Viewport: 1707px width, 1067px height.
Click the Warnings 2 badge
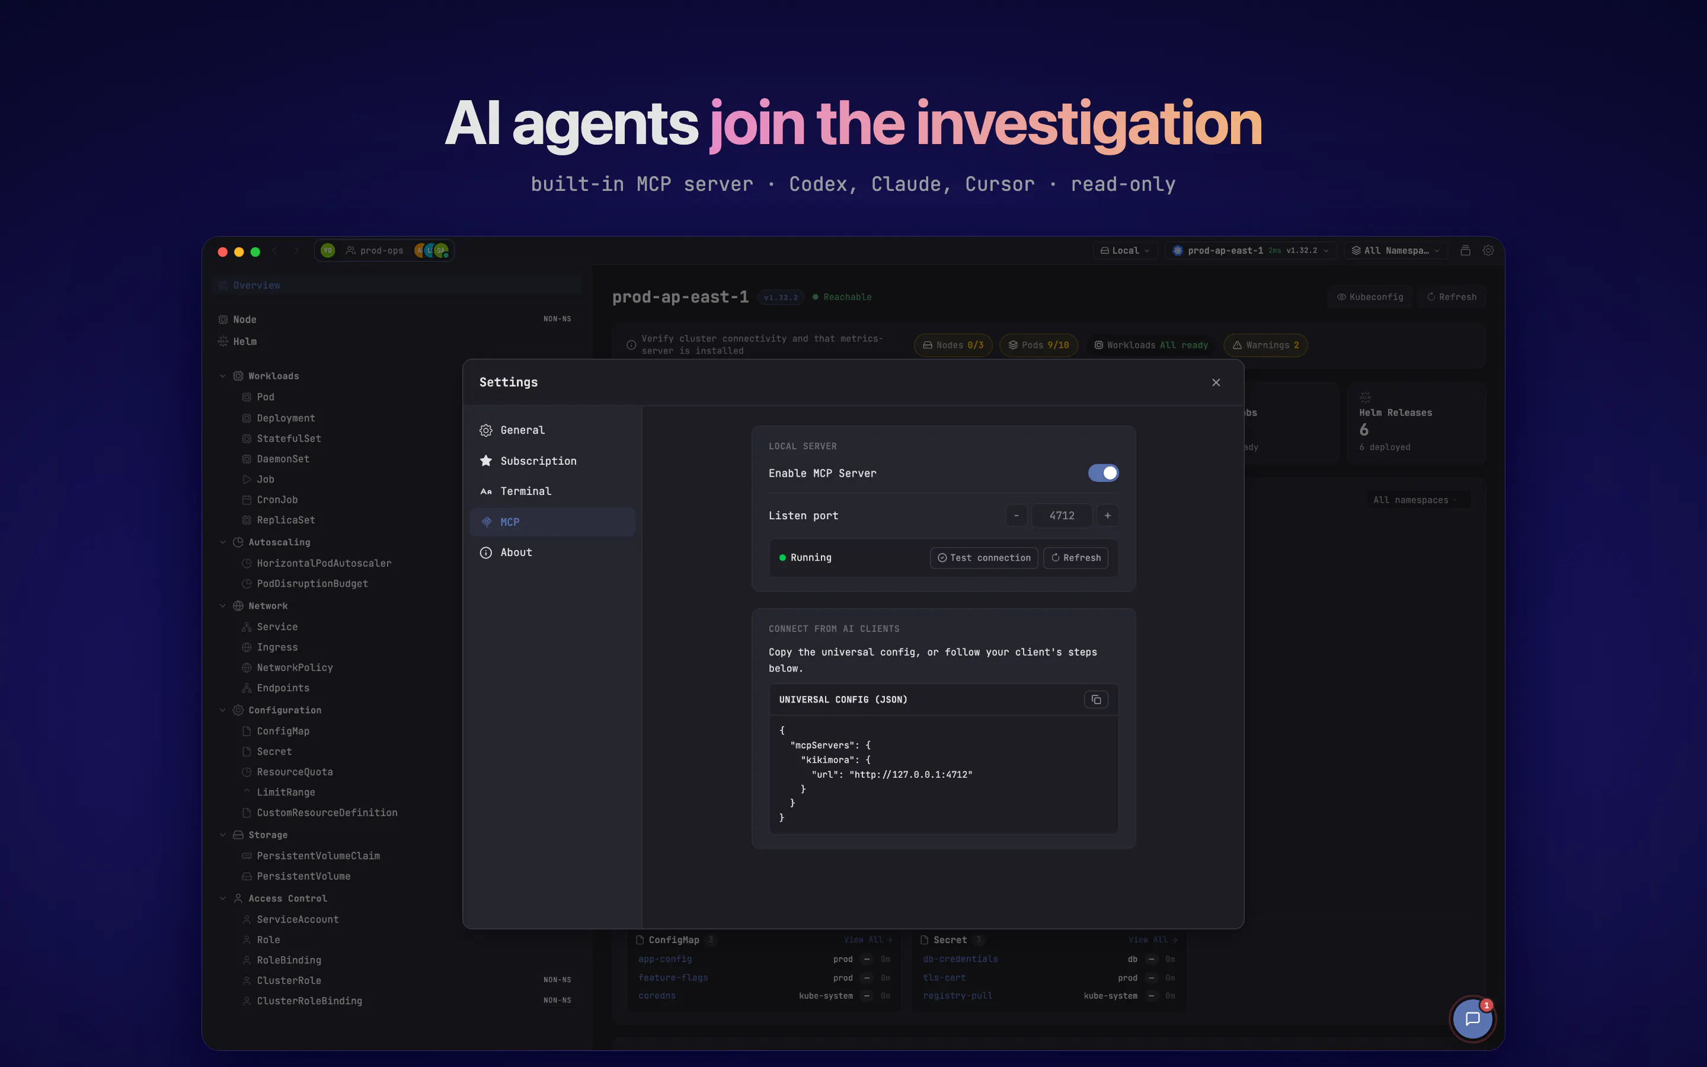(1265, 345)
